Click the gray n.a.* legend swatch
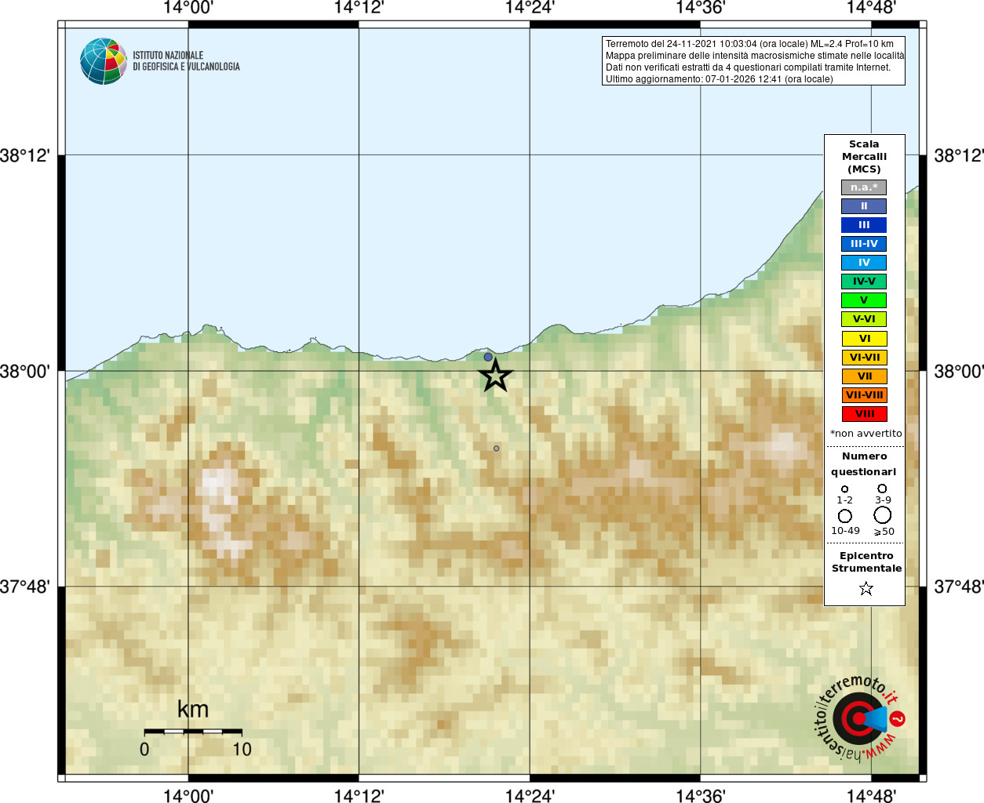Image resolution: width=984 pixels, height=803 pixels. click(x=864, y=187)
